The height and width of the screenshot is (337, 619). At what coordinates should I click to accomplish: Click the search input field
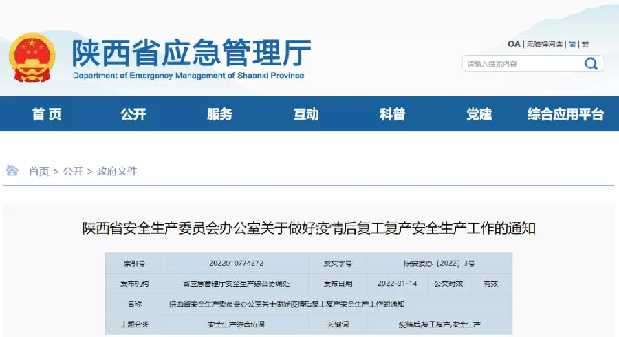pyautogui.click(x=521, y=64)
